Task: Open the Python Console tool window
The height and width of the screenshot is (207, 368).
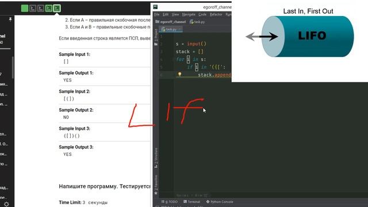Action: tap(220, 202)
